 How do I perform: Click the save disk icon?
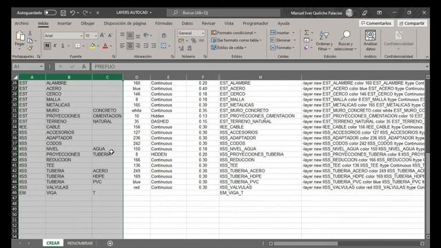[x=63, y=12]
